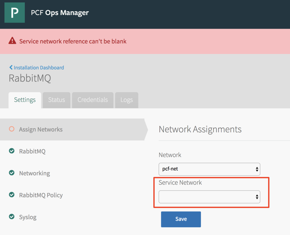Click the PCF Ops Manager logo icon
Viewport: 290px width, 235px height.
tap(14, 13)
